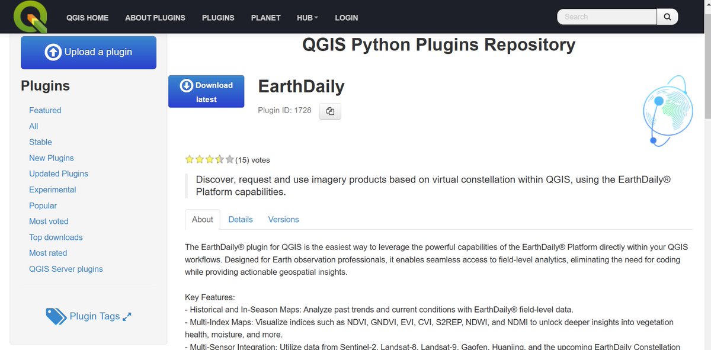Switch to the Details tab

point(241,219)
